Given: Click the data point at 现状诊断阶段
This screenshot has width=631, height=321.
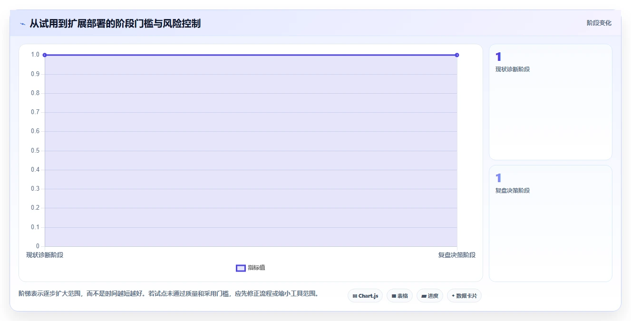Looking at the screenshot, I should pos(45,55).
